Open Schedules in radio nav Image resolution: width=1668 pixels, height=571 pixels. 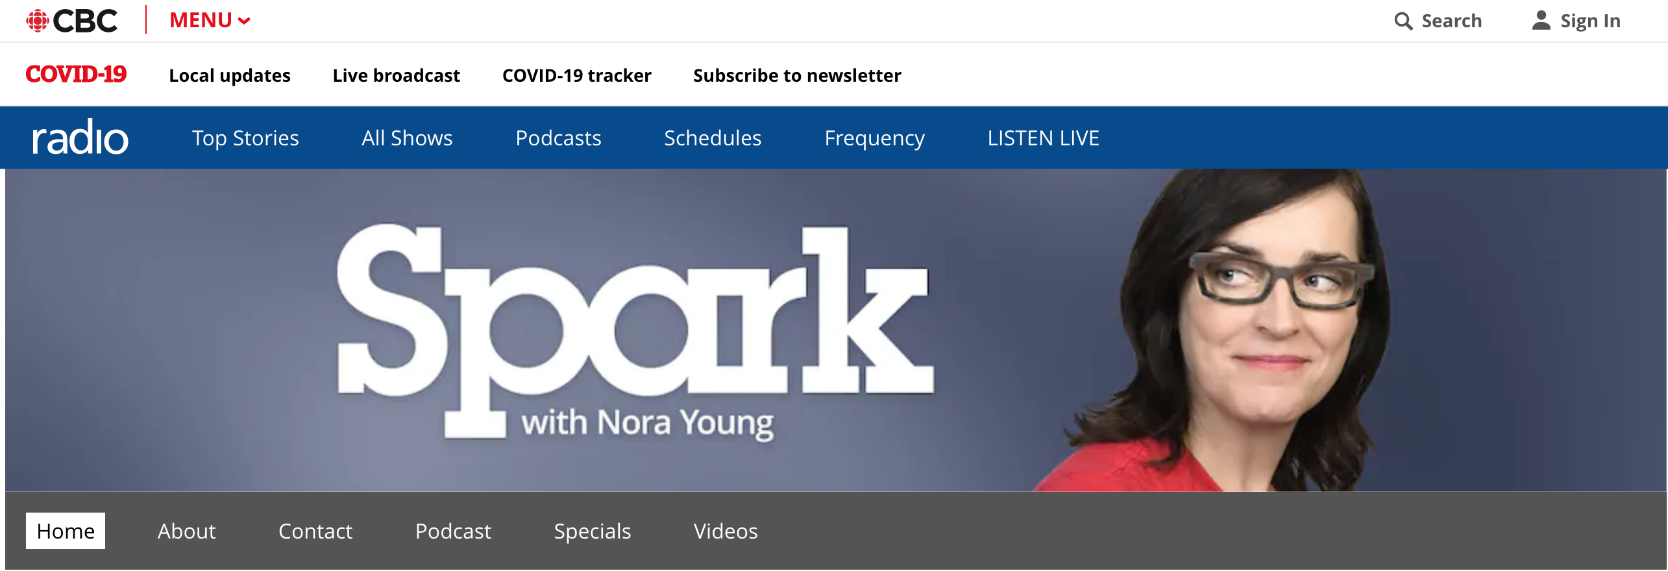click(713, 138)
